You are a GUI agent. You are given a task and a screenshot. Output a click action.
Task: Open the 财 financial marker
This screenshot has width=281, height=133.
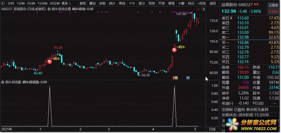[188, 78]
